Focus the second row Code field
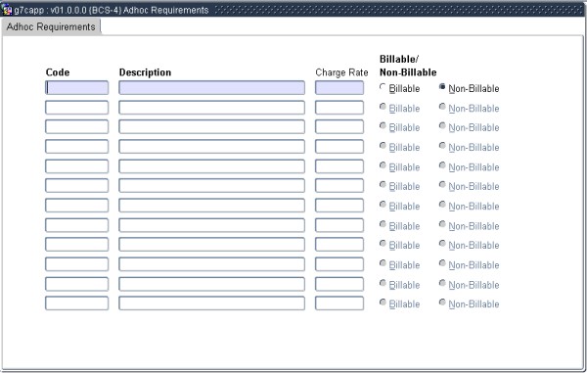 [x=76, y=108]
